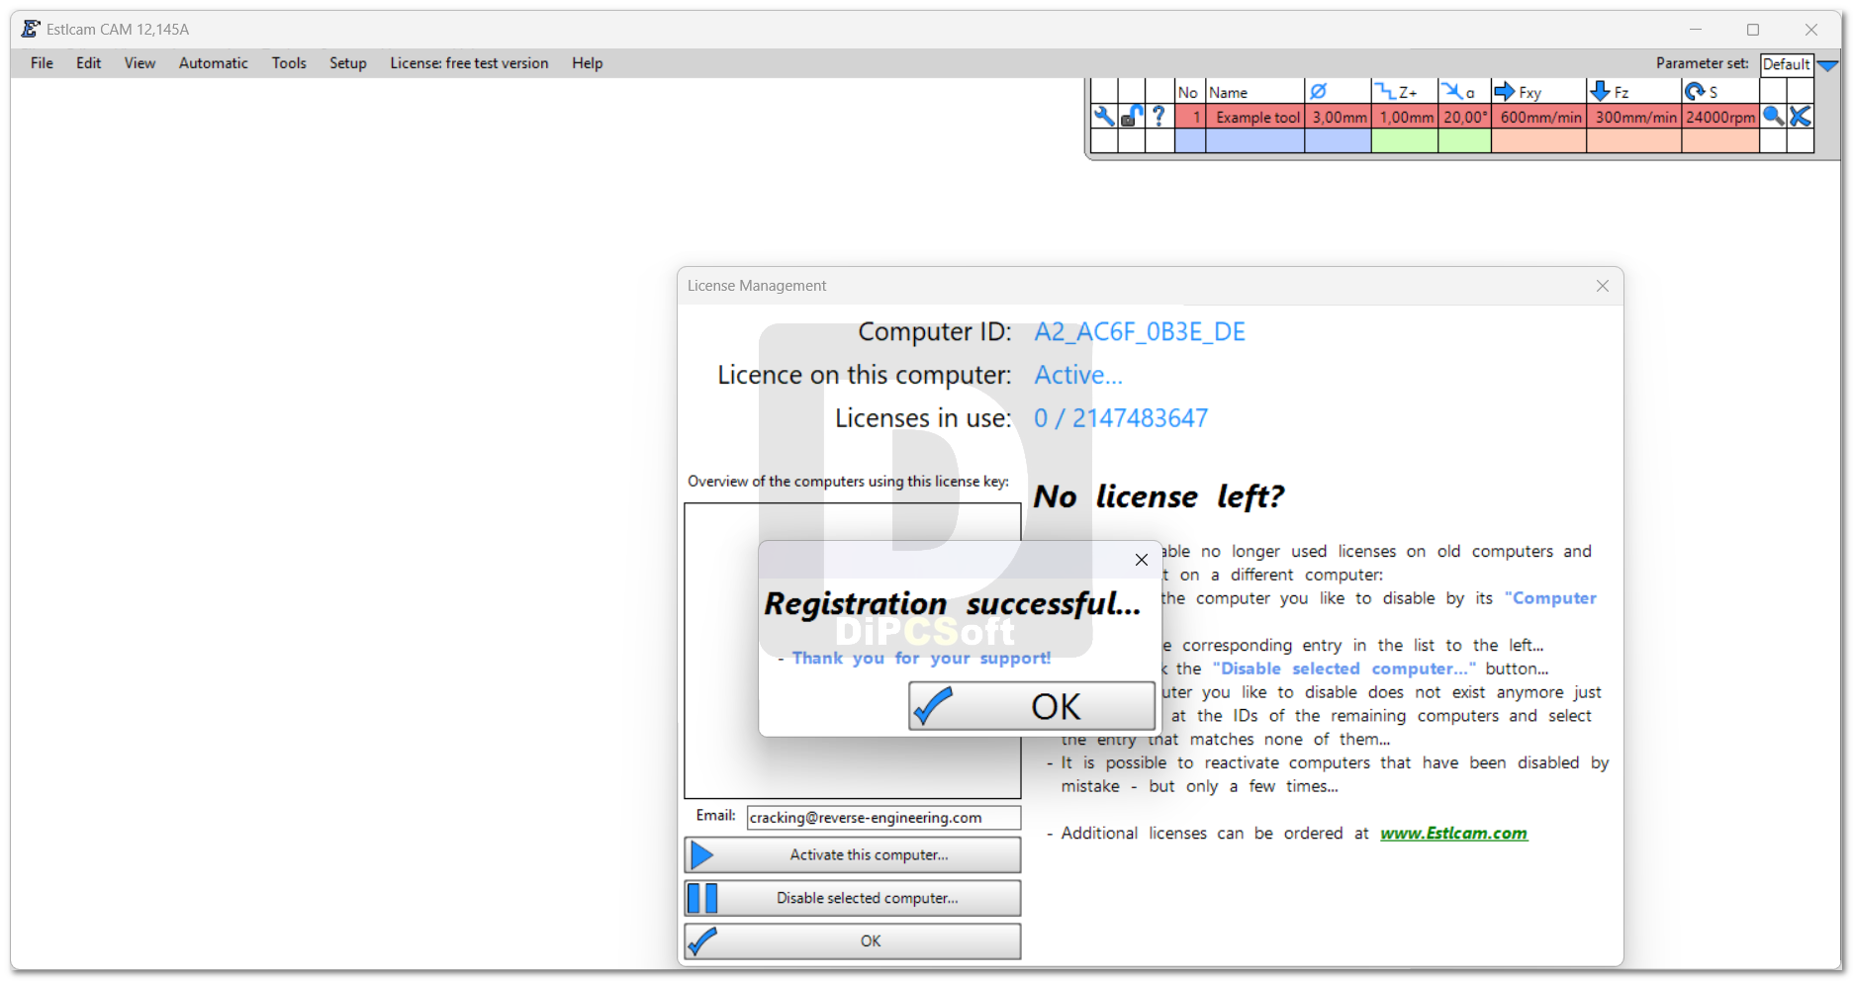Click the Parameter set Default field
Image resolution: width=1853 pixels, height=981 pixels.
click(1786, 65)
